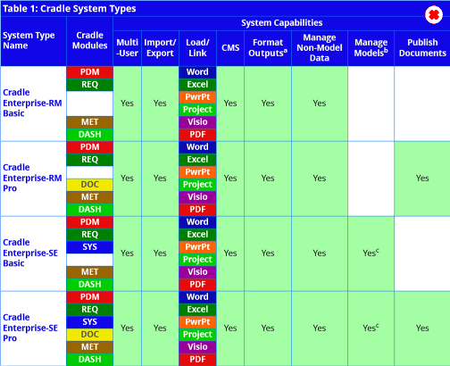The image size is (450, 366).
Task: Click the SYS module in Enterprise-SE Pro row
Action: 89,322
